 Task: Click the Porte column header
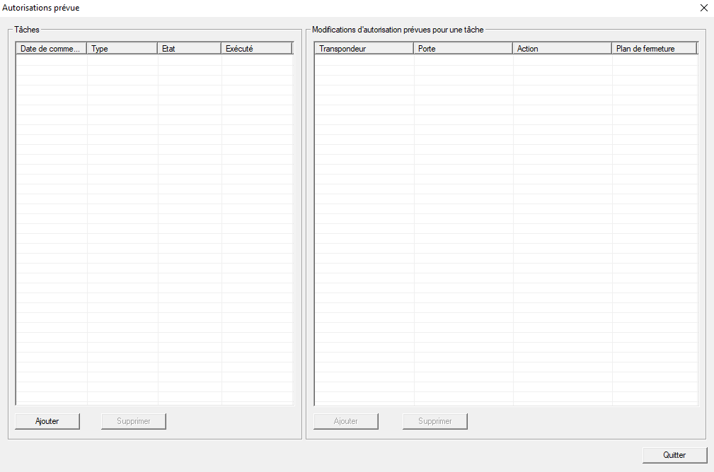[463, 49]
